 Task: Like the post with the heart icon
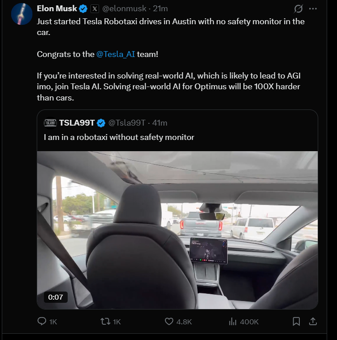[x=169, y=322]
